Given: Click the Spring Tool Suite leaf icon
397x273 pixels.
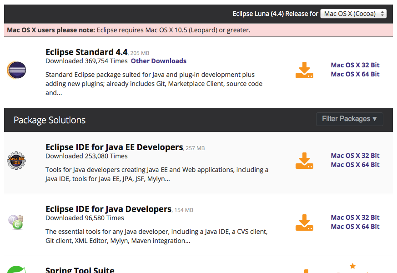Looking at the screenshot, I should pos(16,269).
